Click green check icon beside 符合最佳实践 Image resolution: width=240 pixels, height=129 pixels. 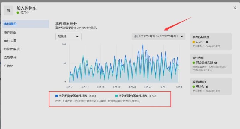(x=193, y=63)
